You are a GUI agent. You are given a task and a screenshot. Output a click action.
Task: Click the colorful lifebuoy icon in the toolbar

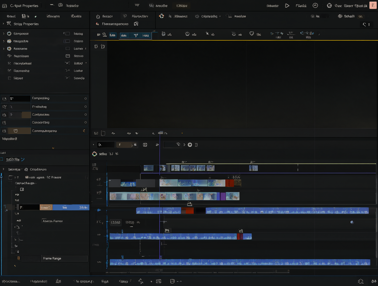(162, 16)
